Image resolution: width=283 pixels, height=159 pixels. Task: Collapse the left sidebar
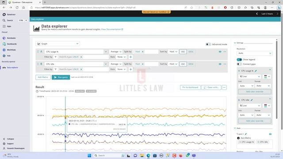pyautogui.click(x=8, y=139)
